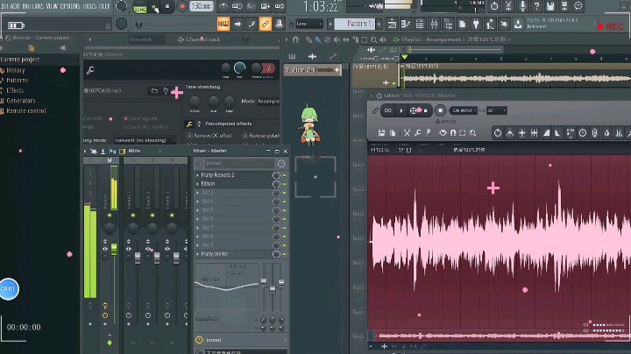Open the plugin picker plug icon
Viewport: 631px width, 354px height.
coord(476,25)
